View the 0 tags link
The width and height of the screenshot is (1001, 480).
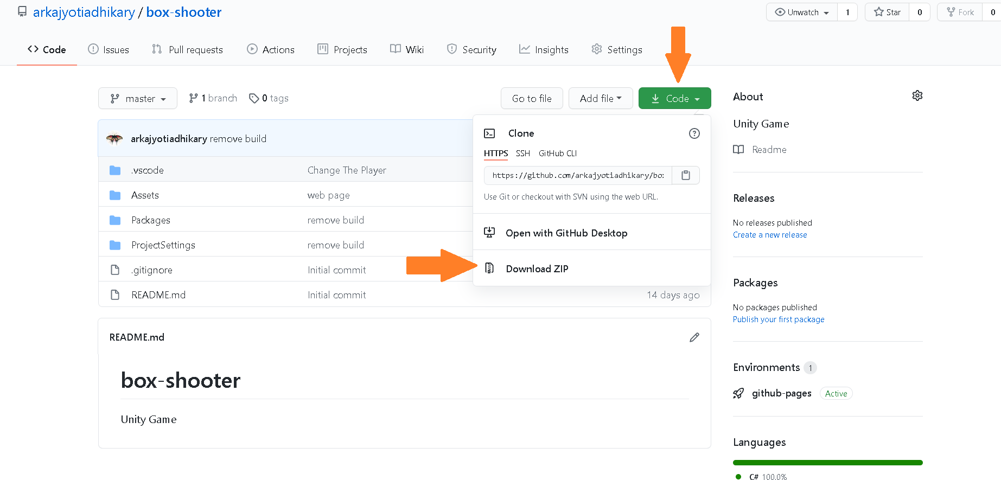(x=269, y=98)
